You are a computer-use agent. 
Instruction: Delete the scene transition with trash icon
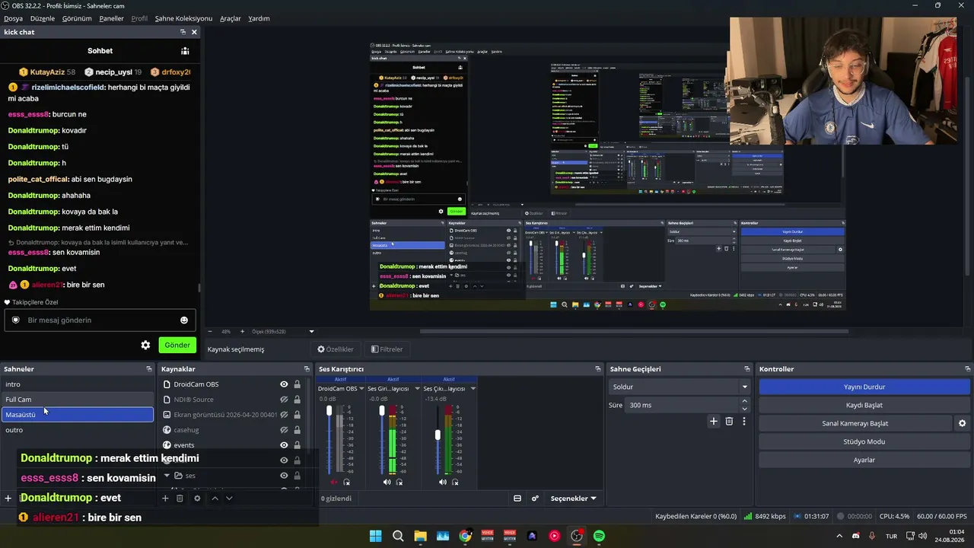coord(729,421)
